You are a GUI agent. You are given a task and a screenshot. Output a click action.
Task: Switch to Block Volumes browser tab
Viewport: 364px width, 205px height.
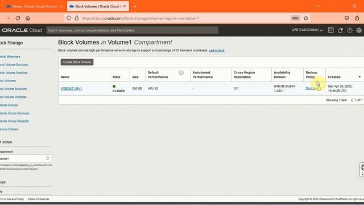(x=98, y=6)
